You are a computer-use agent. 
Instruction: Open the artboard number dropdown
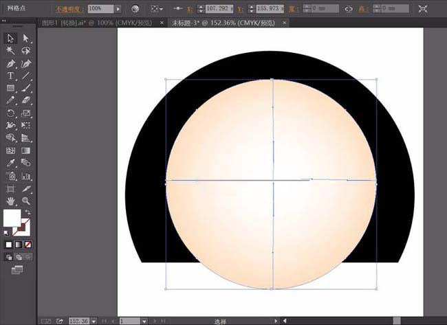[144, 322]
